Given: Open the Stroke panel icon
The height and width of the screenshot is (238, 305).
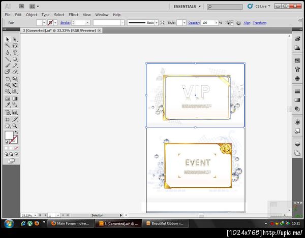Looking at the screenshot, I should (297, 91).
